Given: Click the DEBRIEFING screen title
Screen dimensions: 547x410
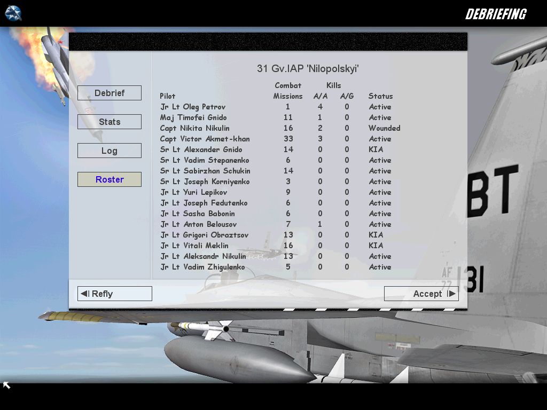Looking at the screenshot, I should [496, 14].
